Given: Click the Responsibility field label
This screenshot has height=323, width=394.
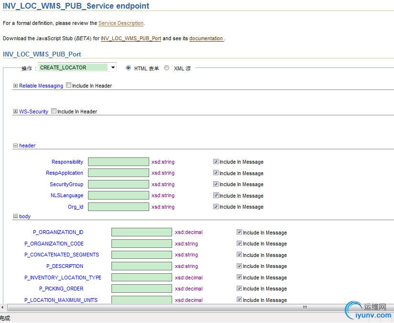Looking at the screenshot, I should 67,162.
